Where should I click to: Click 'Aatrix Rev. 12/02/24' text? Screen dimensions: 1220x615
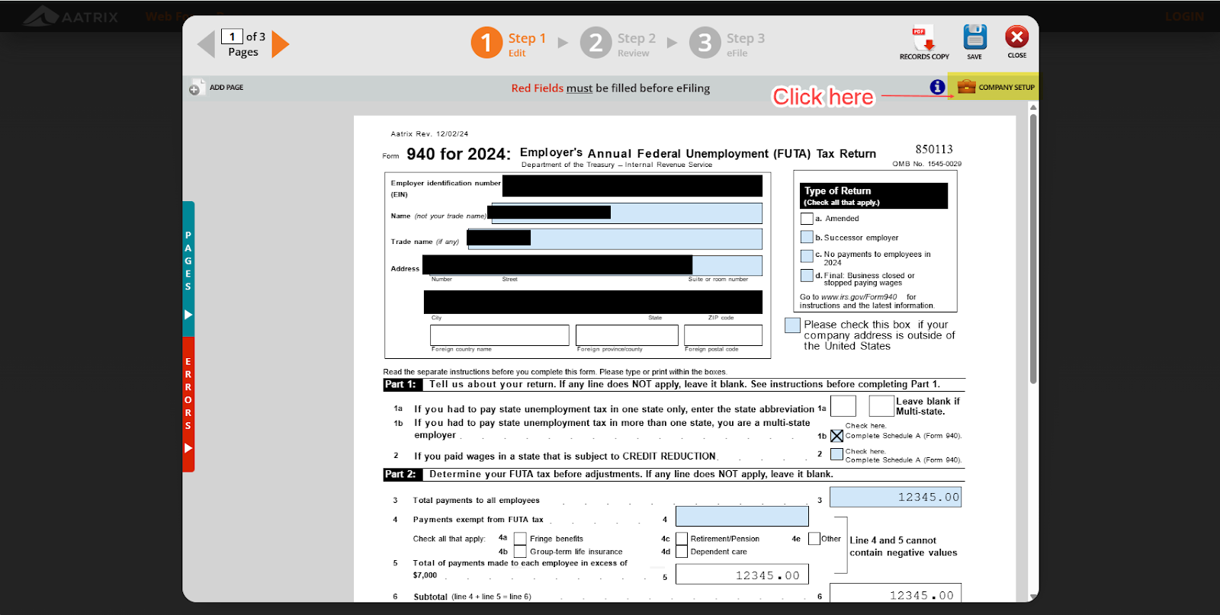click(429, 134)
